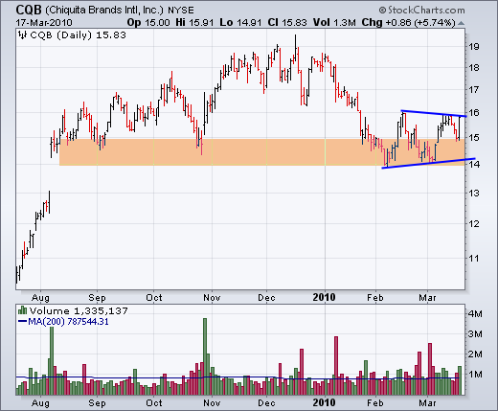Click the Cl 15.83 close value
This screenshot has width=498, height=411.
tap(287, 23)
